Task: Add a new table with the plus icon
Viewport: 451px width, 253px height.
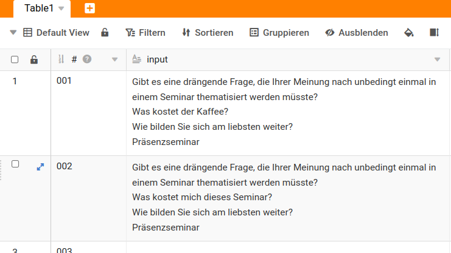Action: pyautogui.click(x=89, y=8)
